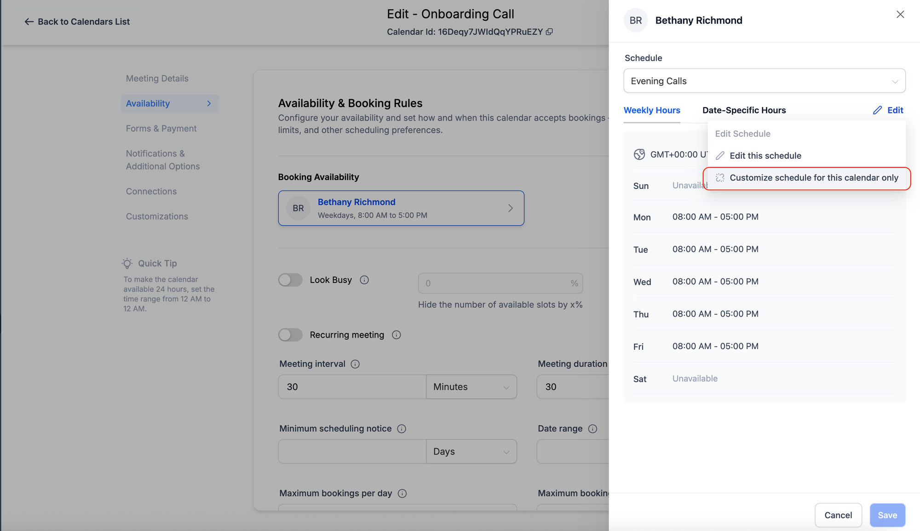Click the Date range info icon
Viewport: 920px width, 531px height.
pyautogui.click(x=592, y=429)
